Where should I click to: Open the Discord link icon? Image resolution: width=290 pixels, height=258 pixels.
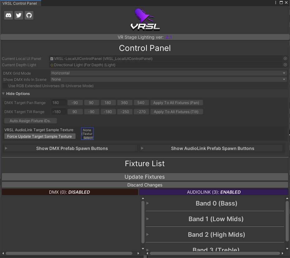tap(8, 15)
